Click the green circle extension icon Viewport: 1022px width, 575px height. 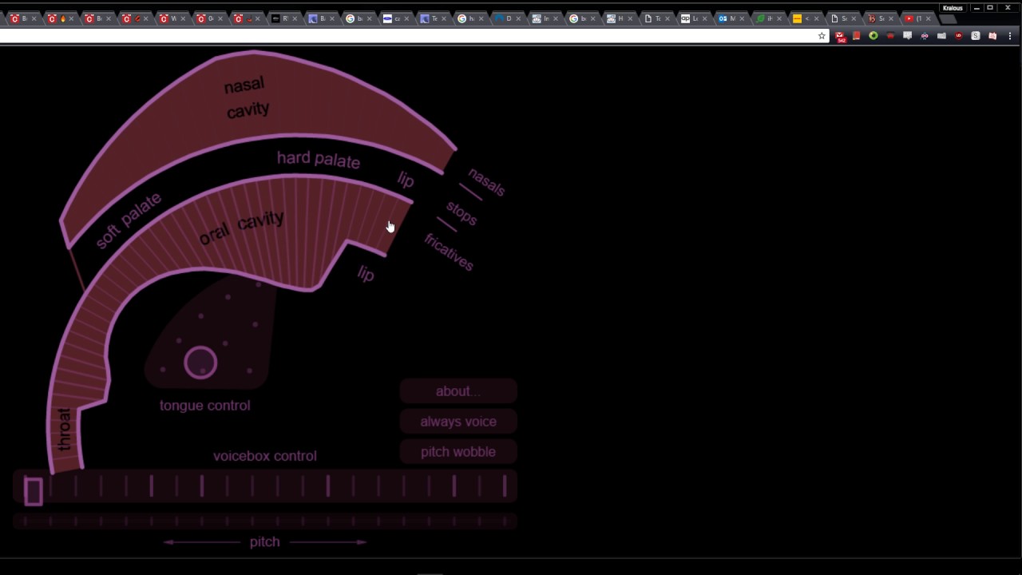873,36
